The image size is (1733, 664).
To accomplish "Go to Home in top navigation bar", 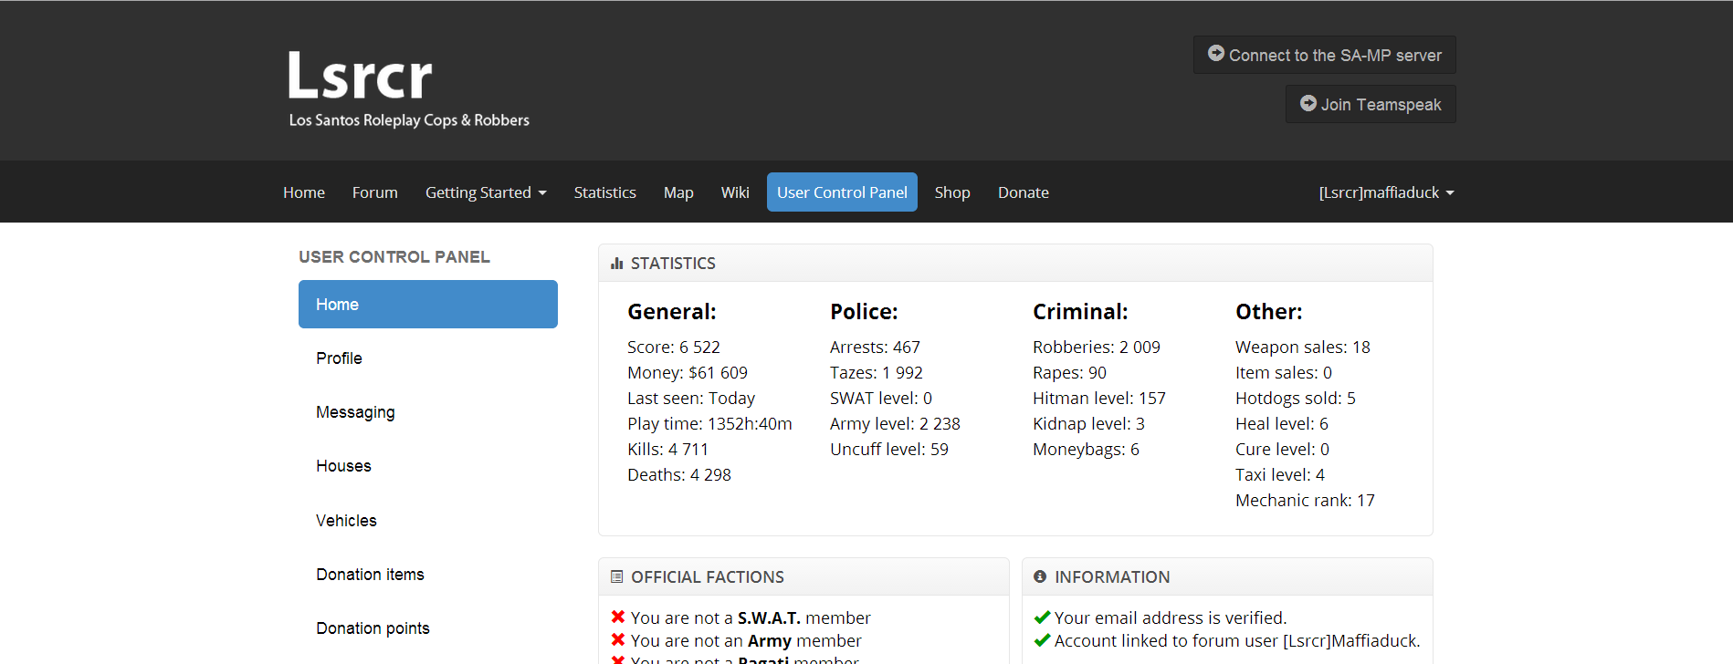I will point(304,192).
